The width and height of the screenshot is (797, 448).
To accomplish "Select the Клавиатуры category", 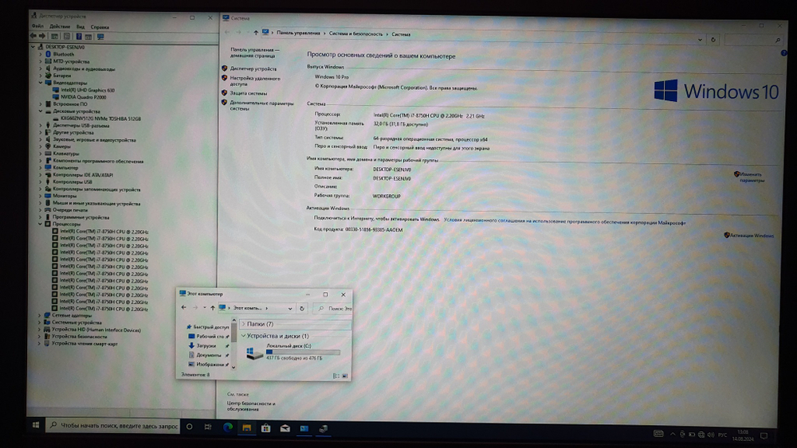I will pyautogui.click(x=66, y=154).
